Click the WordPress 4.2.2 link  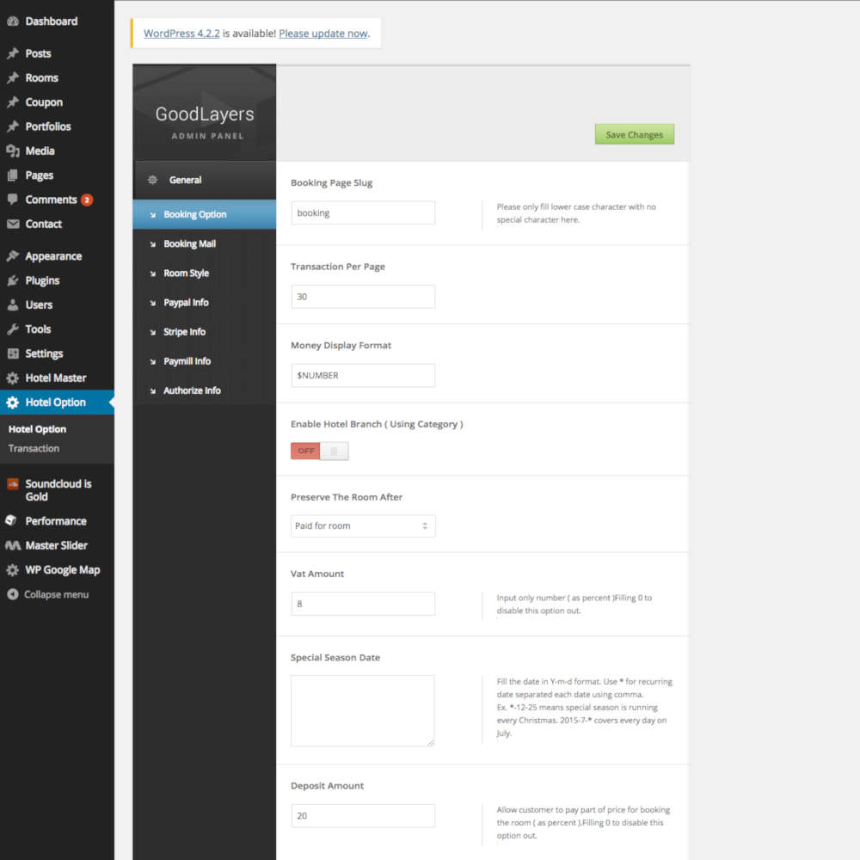[x=181, y=34]
